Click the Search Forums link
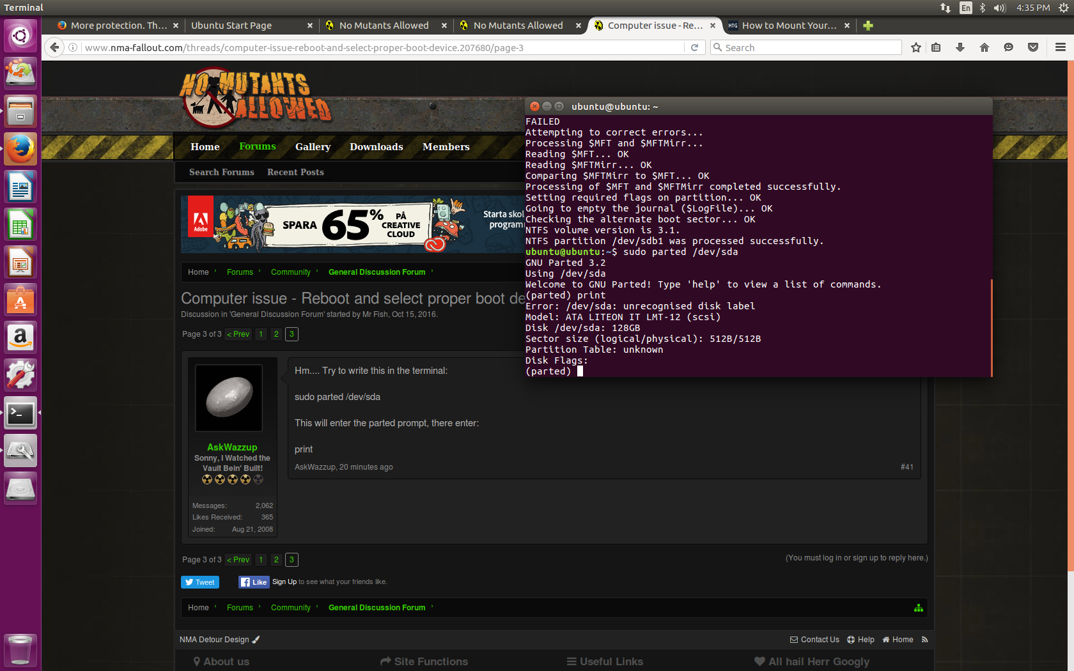This screenshot has height=671, width=1074. click(221, 172)
